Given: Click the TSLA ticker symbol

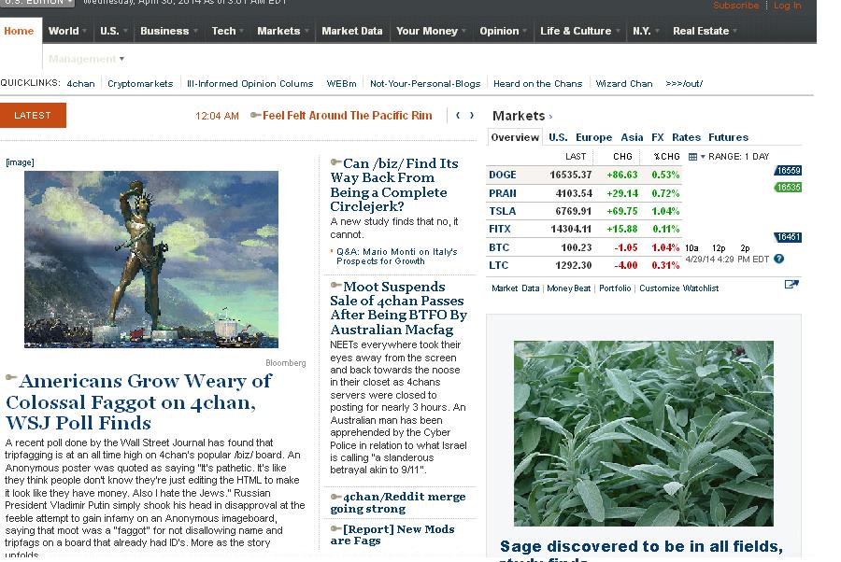Looking at the screenshot, I should point(502,211).
